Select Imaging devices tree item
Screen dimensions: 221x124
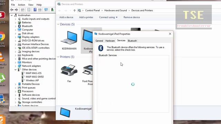click(x=31, y=51)
